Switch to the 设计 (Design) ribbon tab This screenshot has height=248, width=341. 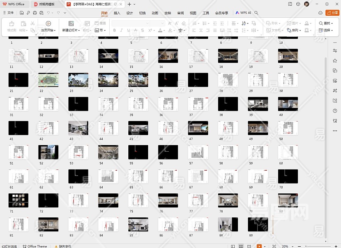[x=130, y=13]
